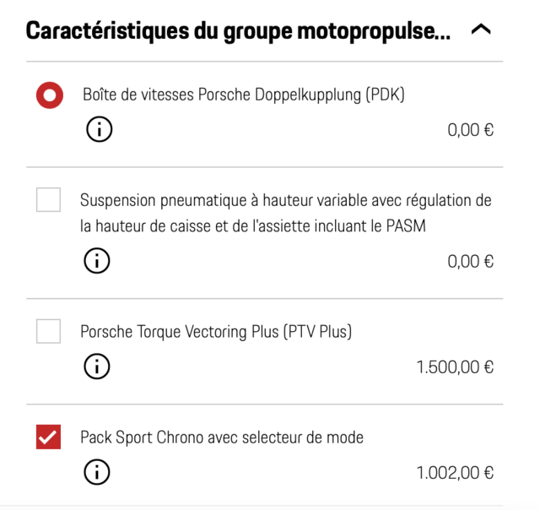The width and height of the screenshot is (540, 510).
Task: Click Pack Sport Chrono avec selecteur label
Action: [x=222, y=437]
